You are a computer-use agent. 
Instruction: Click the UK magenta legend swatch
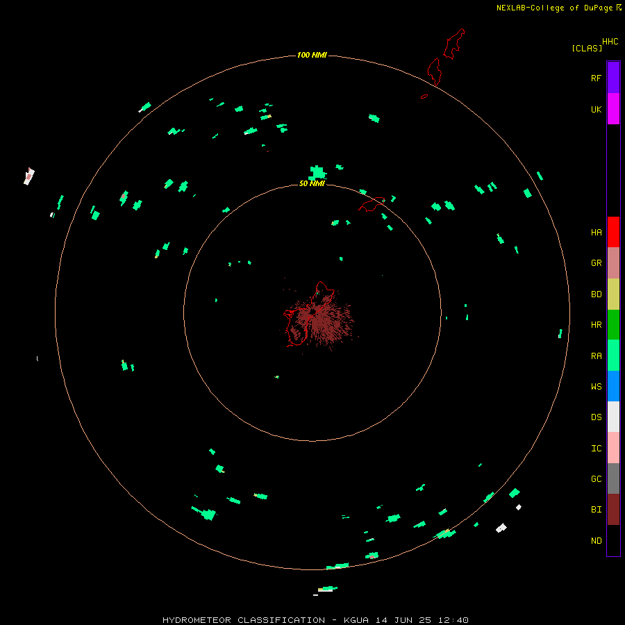[613, 109]
